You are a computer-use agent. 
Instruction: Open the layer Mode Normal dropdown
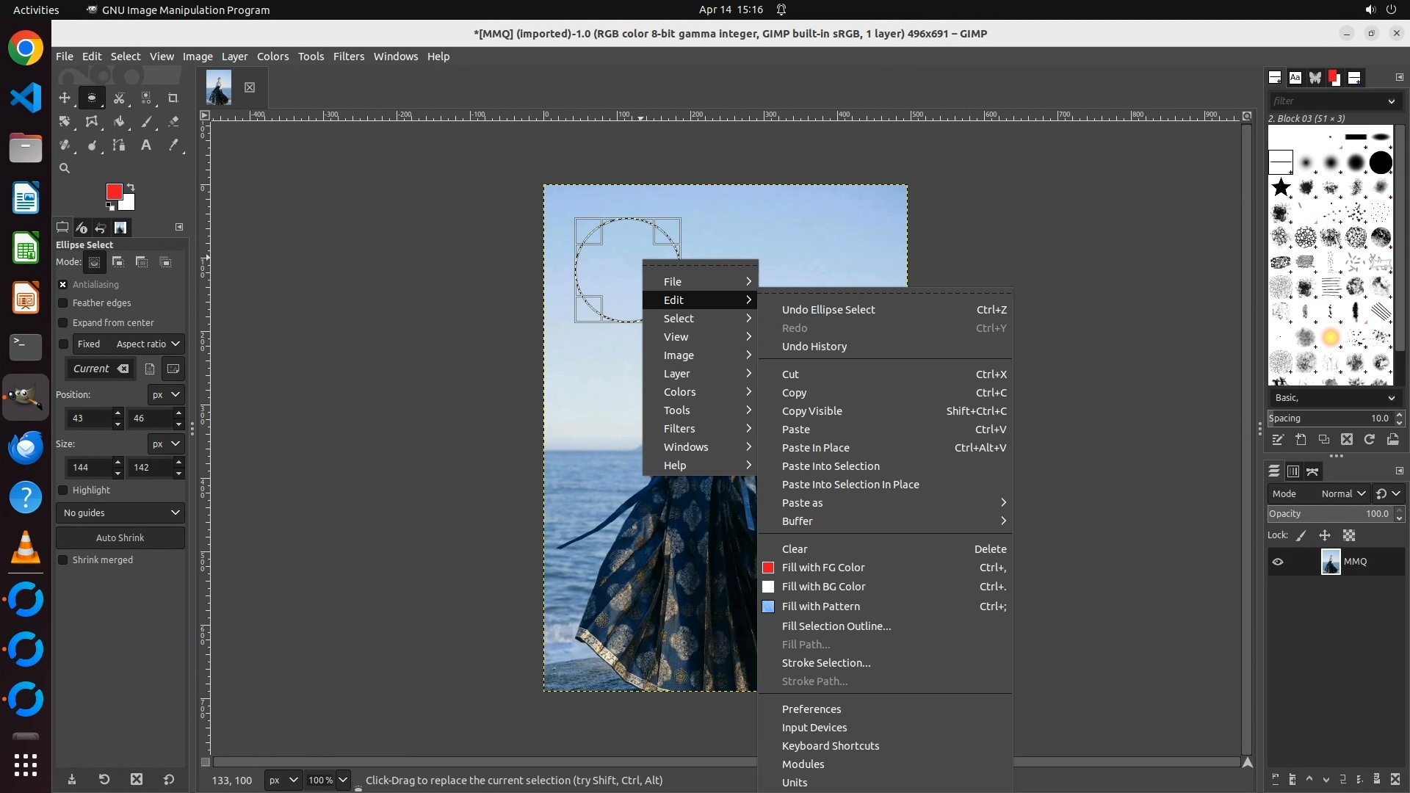1342,494
